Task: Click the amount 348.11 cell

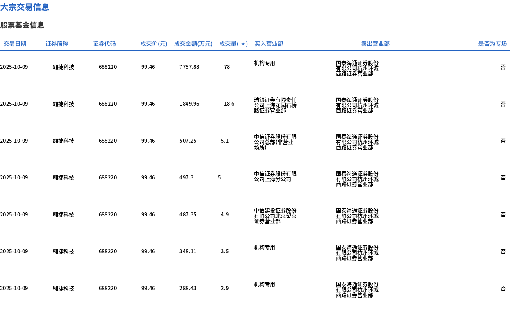Action: click(188, 251)
